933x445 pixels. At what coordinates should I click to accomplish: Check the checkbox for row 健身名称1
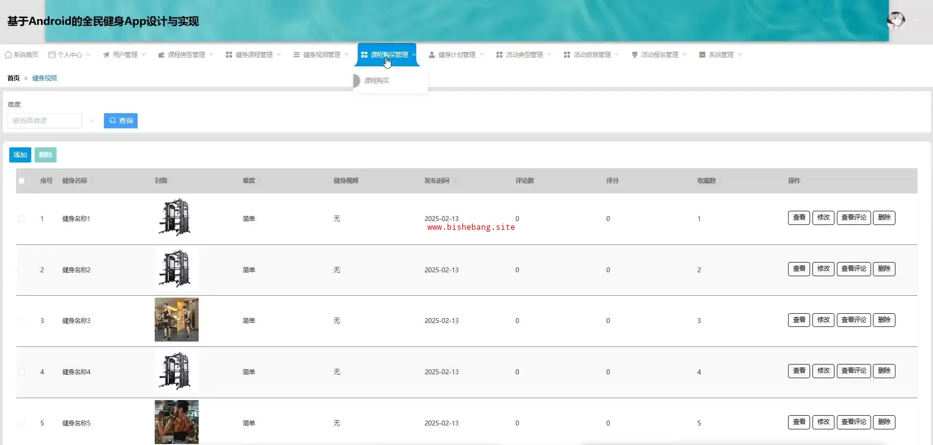click(x=21, y=219)
